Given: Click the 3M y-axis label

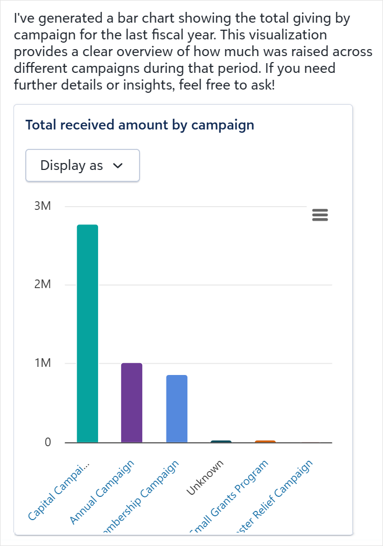Looking at the screenshot, I should [43, 207].
